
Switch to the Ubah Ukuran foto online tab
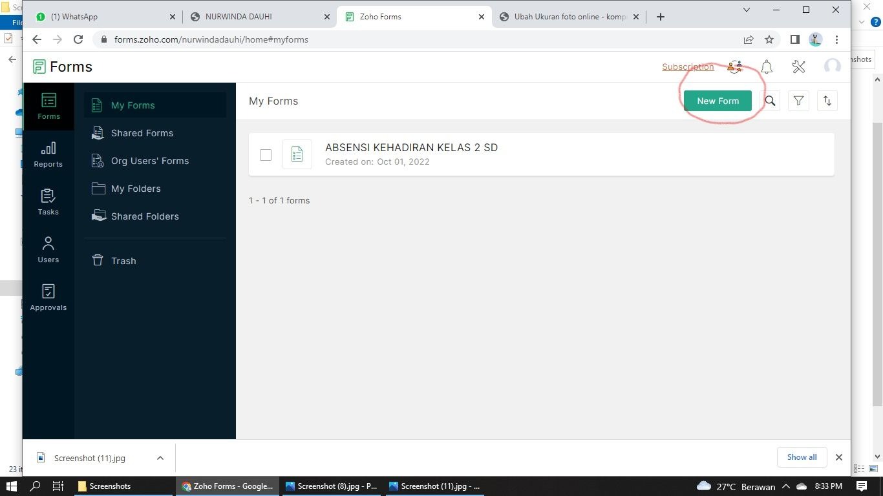pyautogui.click(x=568, y=17)
